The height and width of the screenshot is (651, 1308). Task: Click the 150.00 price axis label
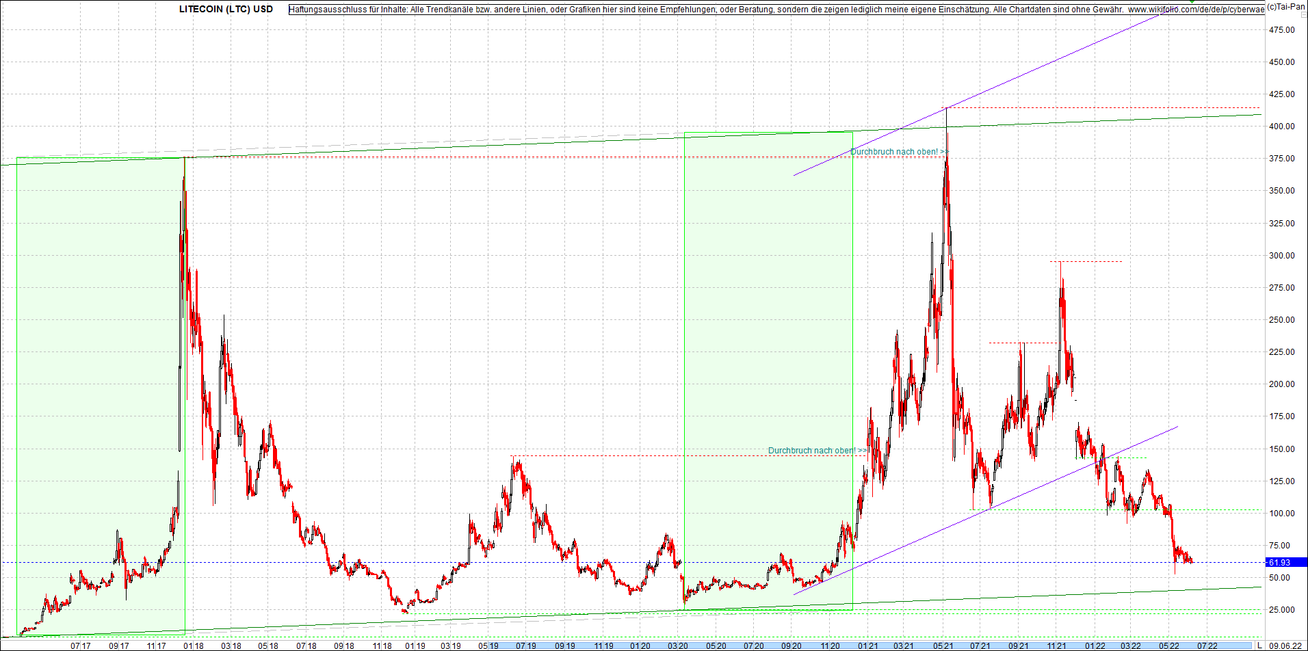1282,449
